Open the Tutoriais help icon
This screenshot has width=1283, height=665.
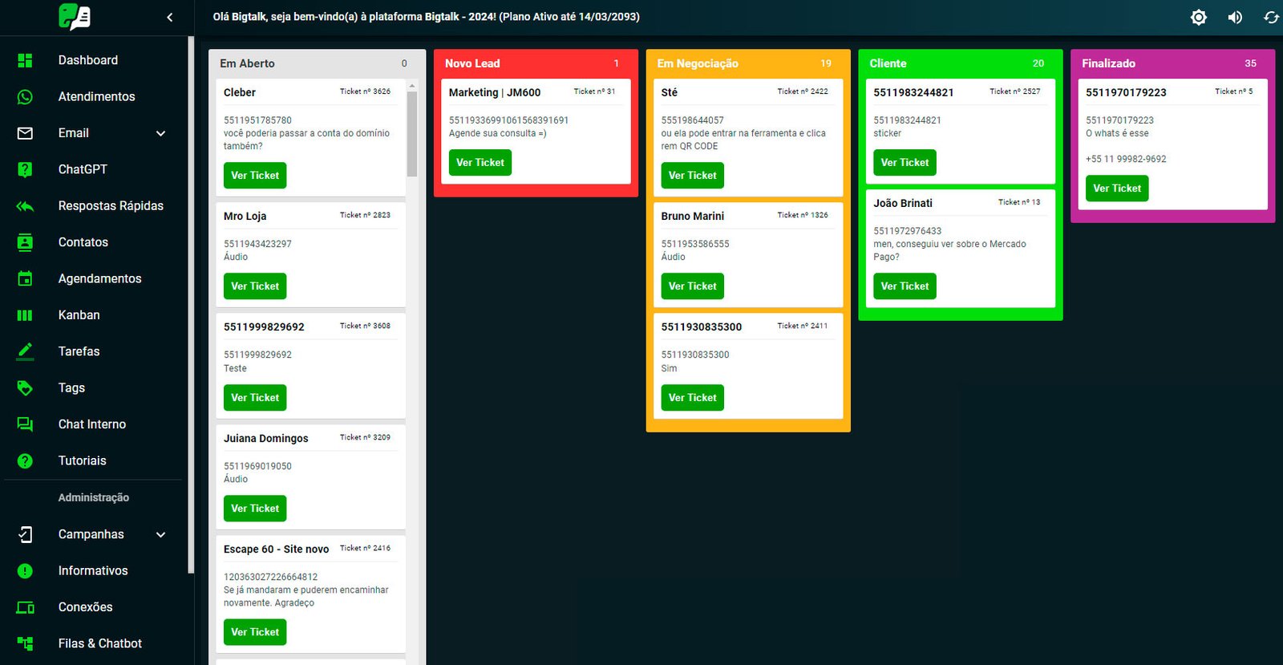point(25,461)
